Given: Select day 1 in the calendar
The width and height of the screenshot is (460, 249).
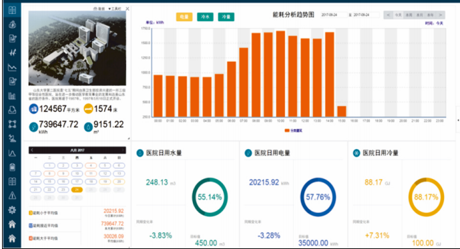Looking at the screenshot, I should point(49,166).
